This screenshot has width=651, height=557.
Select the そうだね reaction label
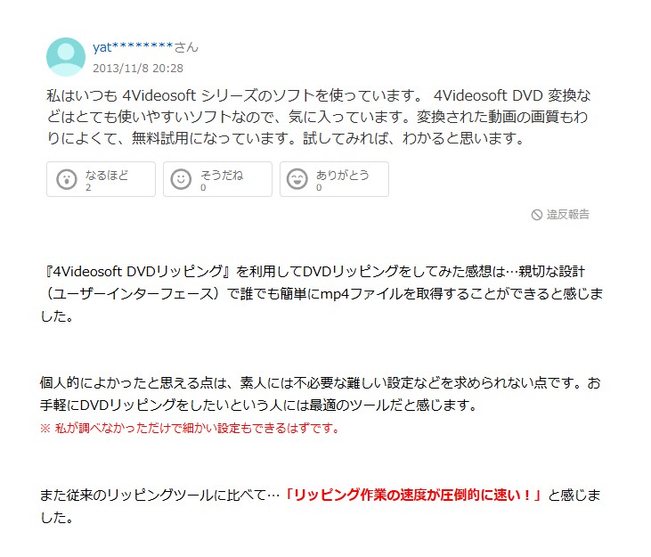click(x=222, y=175)
